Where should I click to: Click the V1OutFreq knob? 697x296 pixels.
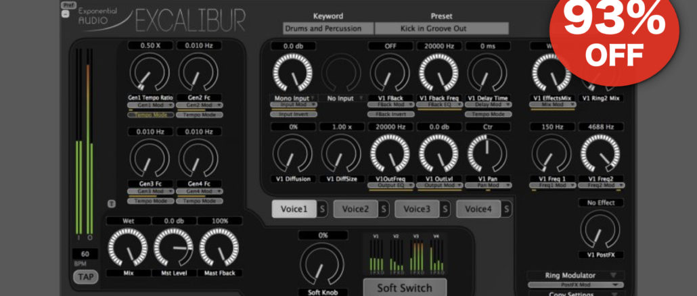coord(390,153)
